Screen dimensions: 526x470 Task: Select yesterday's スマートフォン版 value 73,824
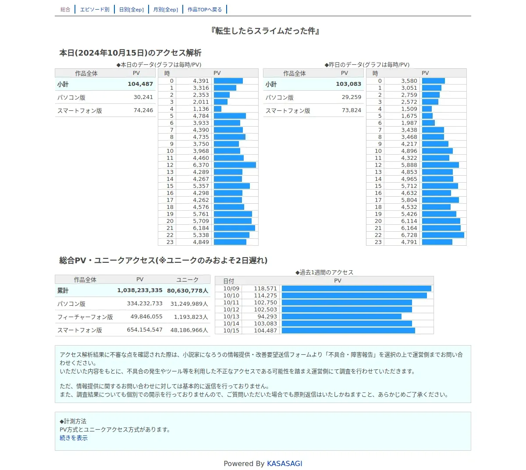coord(352,110)
